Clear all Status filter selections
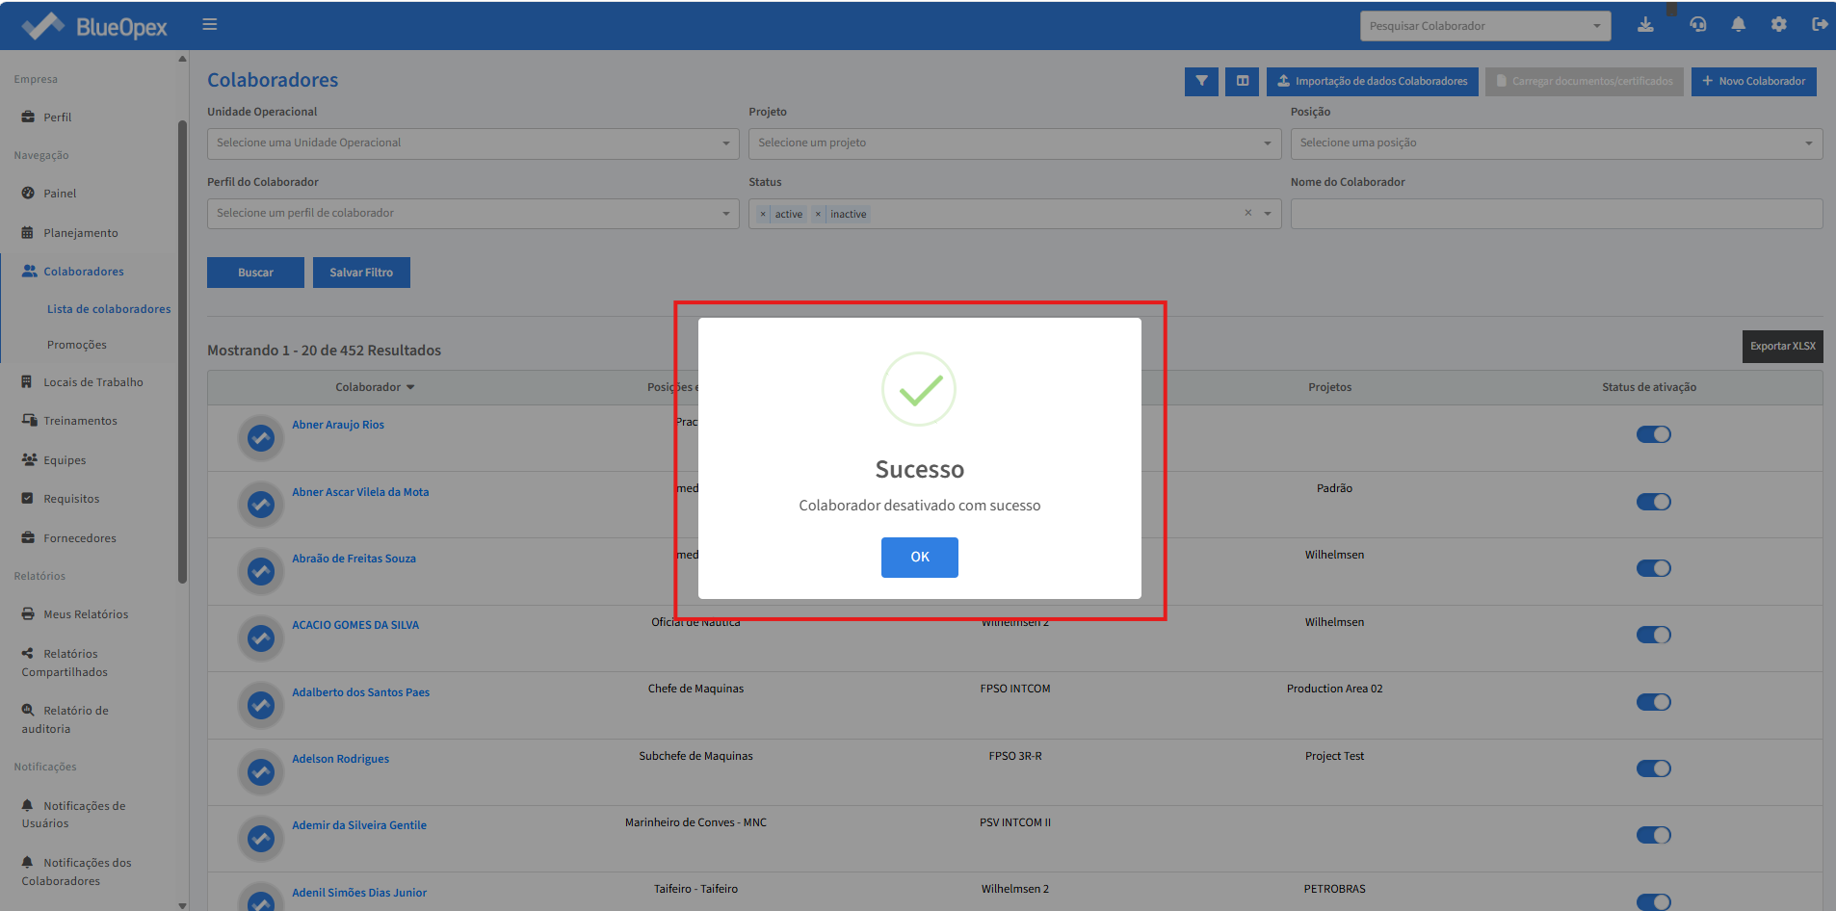The image size is (1836, 911). coord(1248,213)
